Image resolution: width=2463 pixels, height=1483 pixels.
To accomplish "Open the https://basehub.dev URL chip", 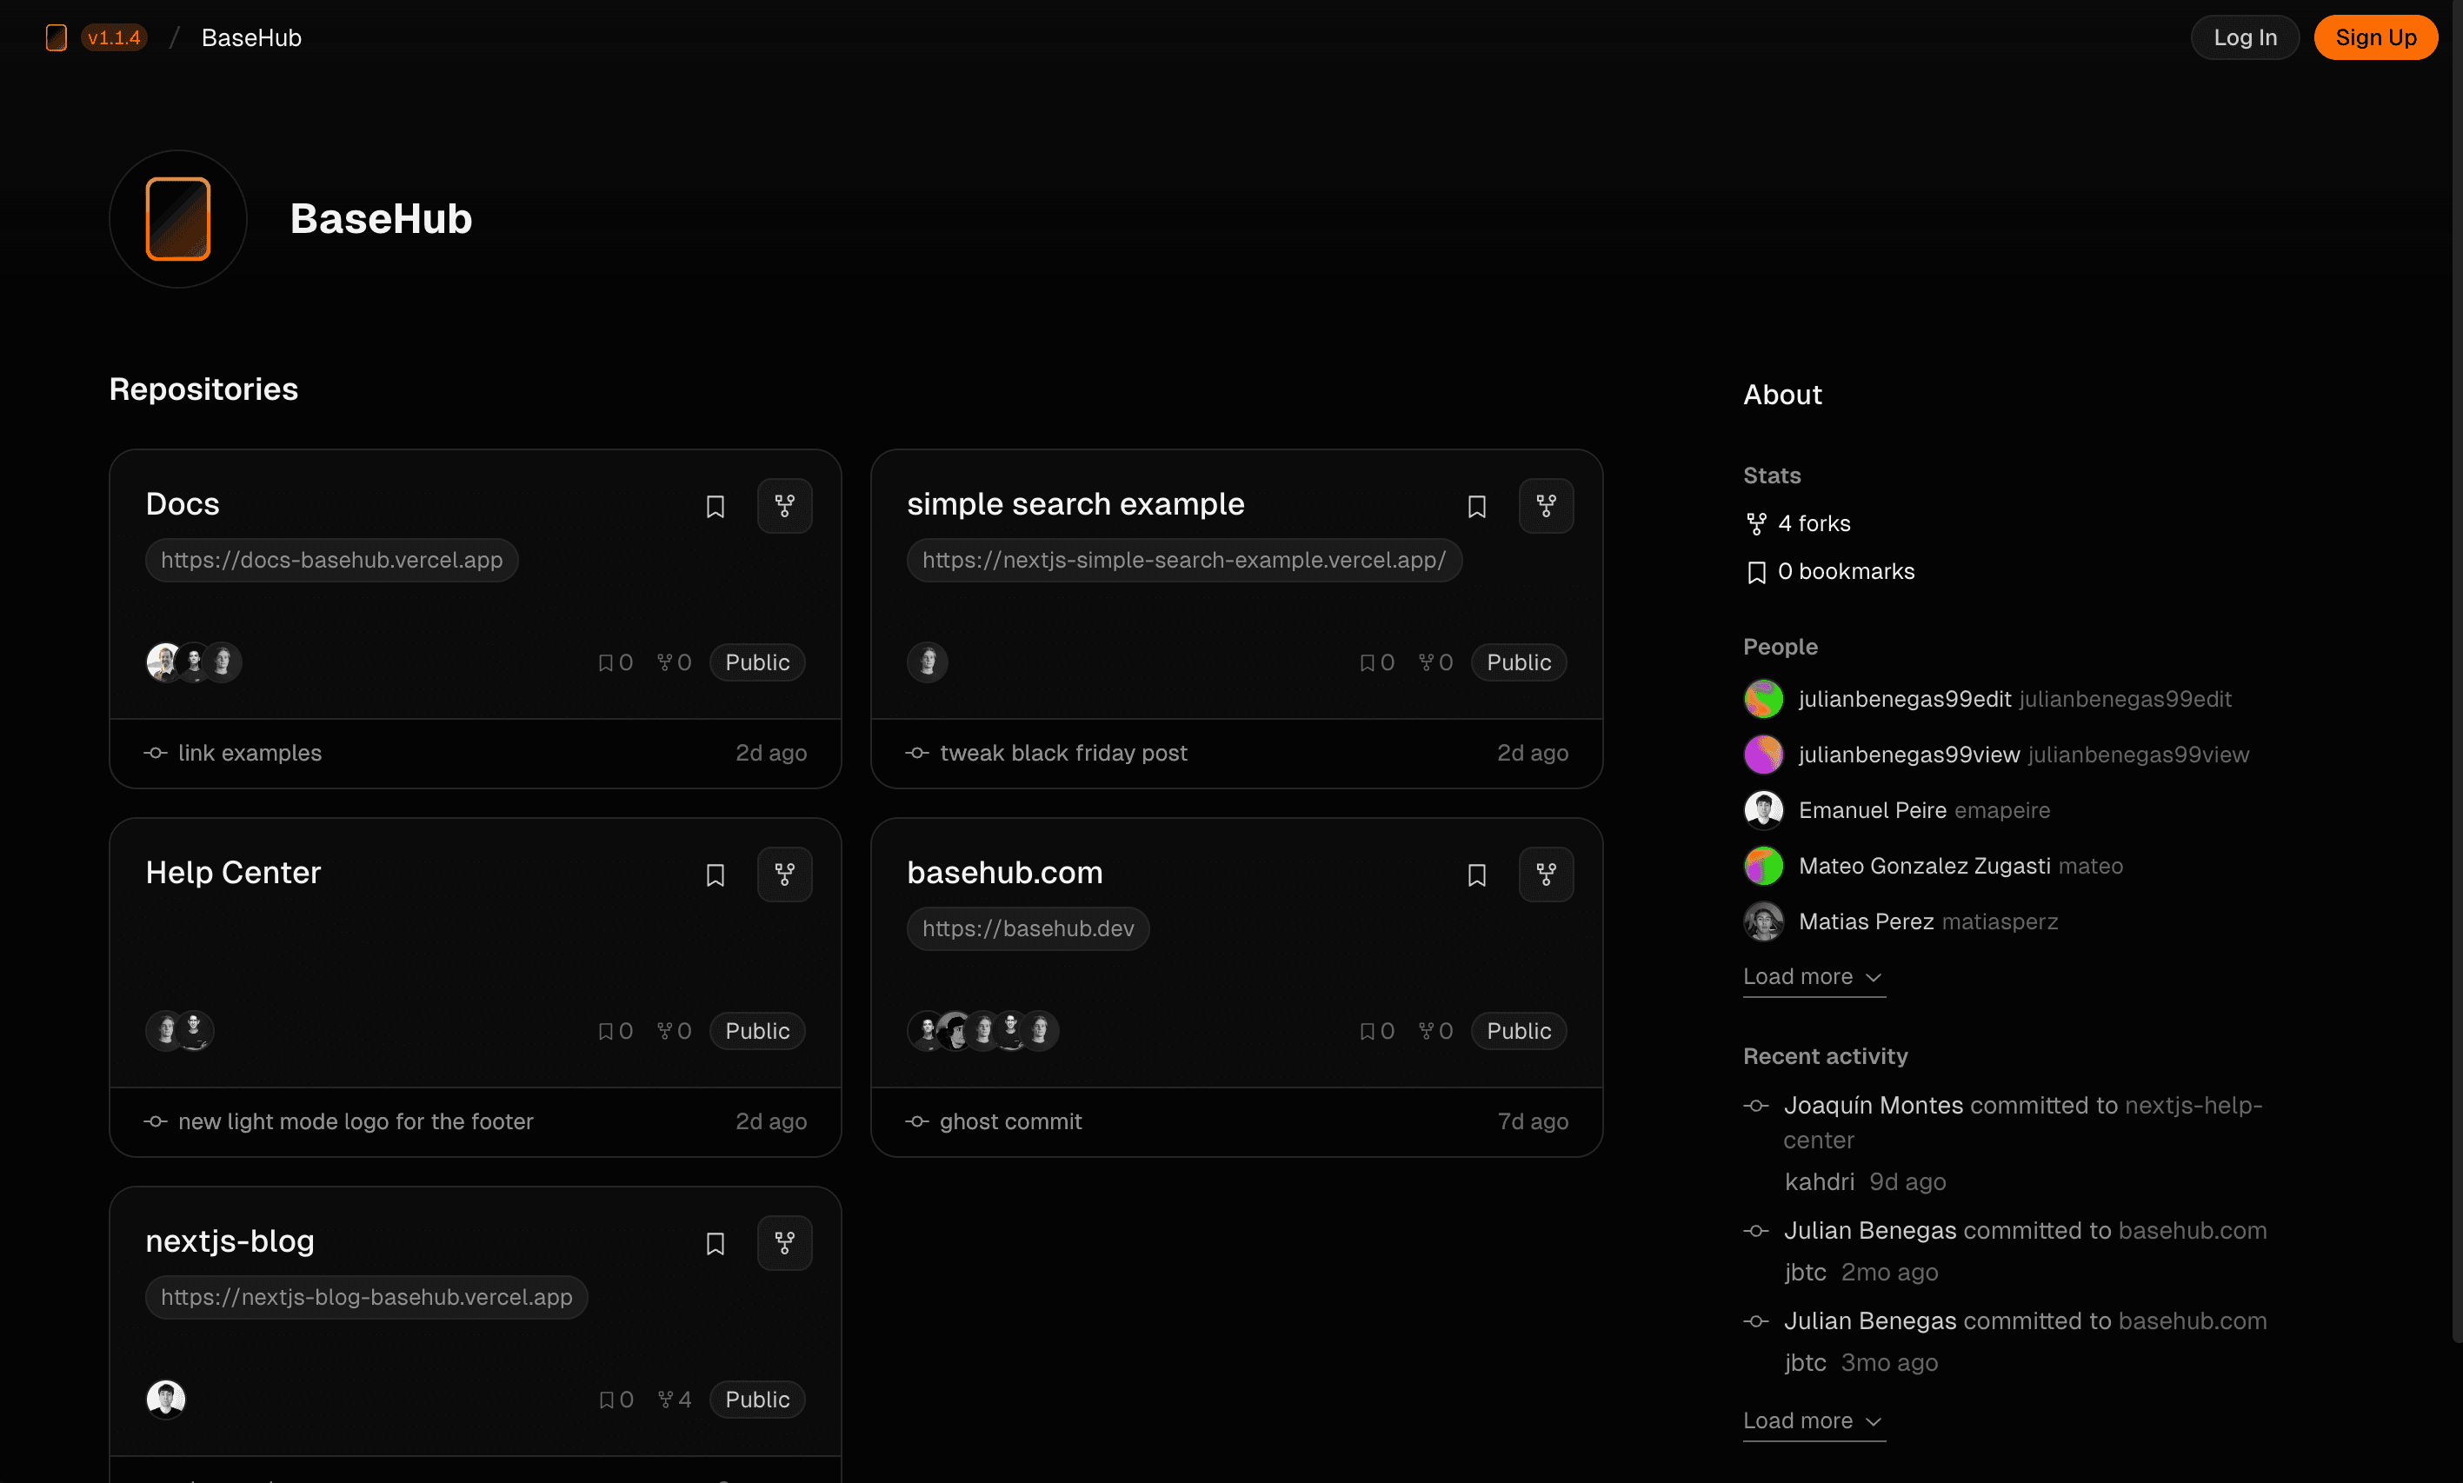I will pyautogui.click(x=1027, y=928).
